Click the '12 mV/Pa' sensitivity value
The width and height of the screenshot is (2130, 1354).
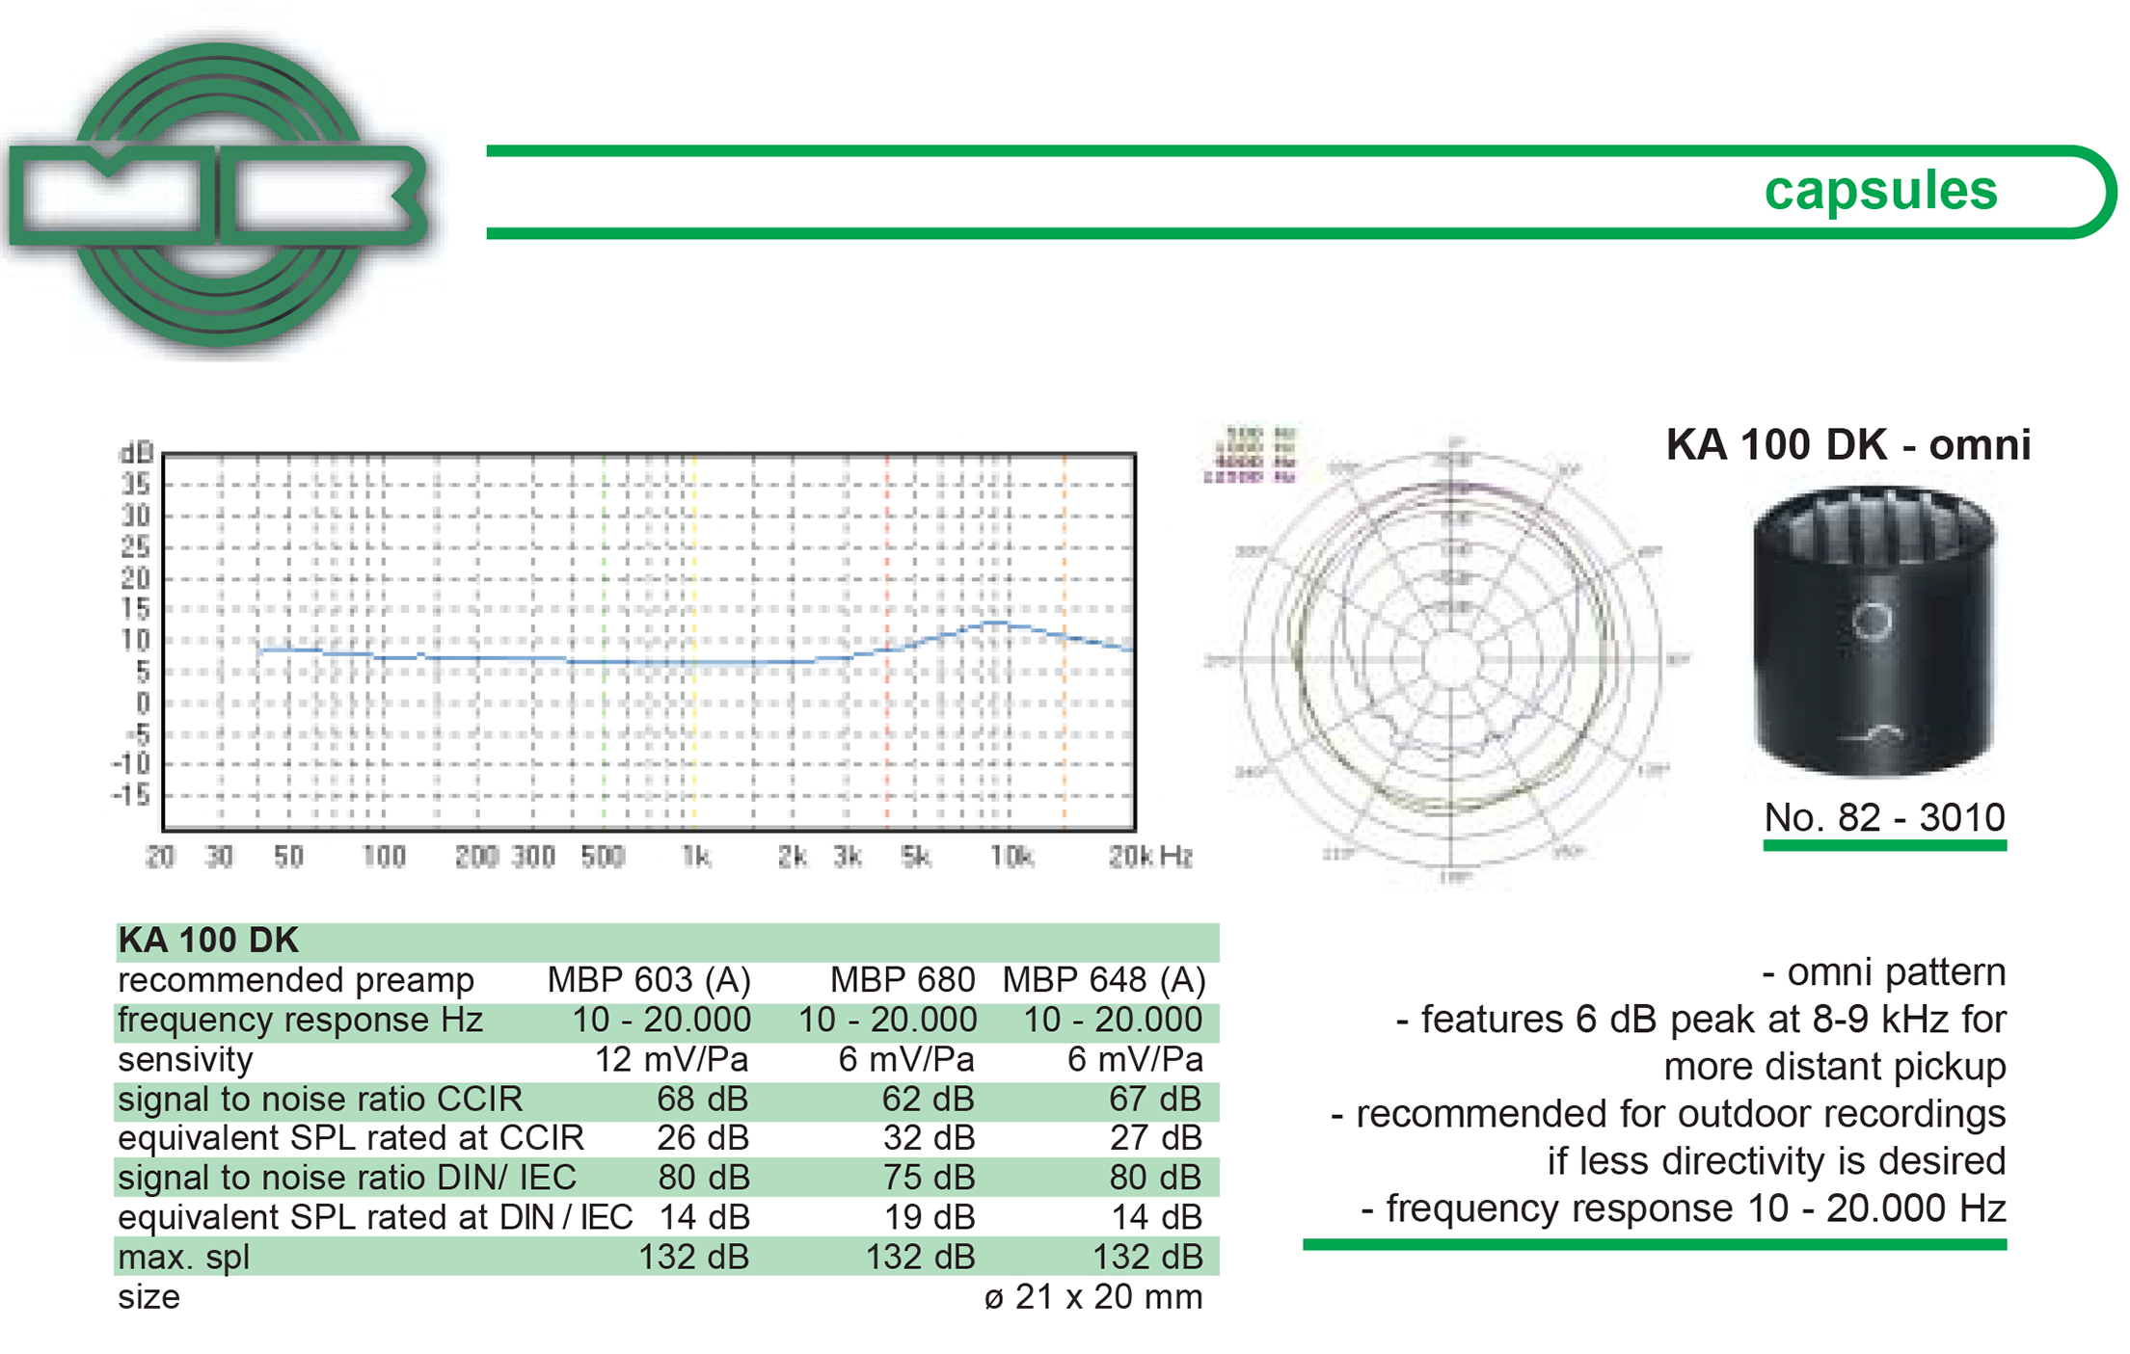(x=671, y=1059)
